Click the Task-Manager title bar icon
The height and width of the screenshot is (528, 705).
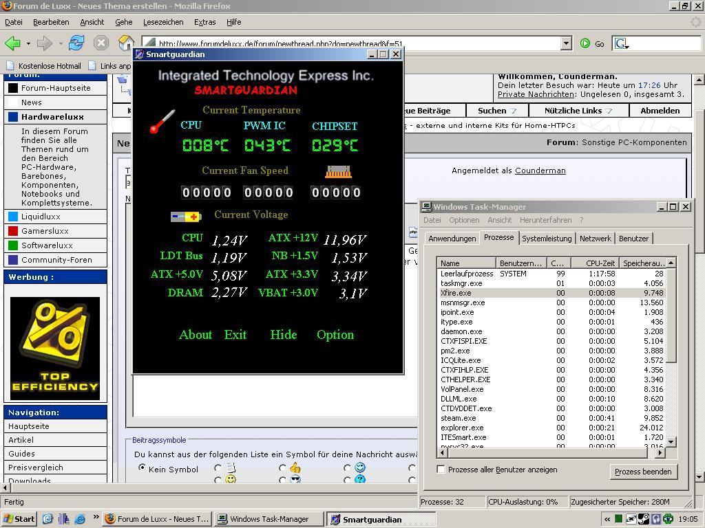(426, 206)
